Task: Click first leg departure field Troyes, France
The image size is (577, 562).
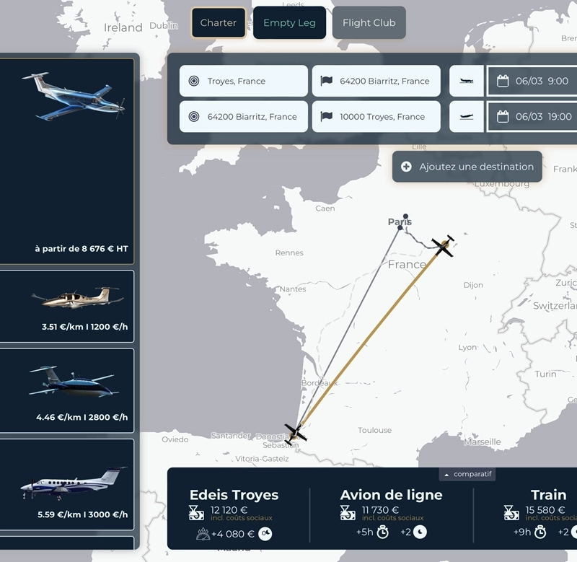Action: (x=244, y=82)
